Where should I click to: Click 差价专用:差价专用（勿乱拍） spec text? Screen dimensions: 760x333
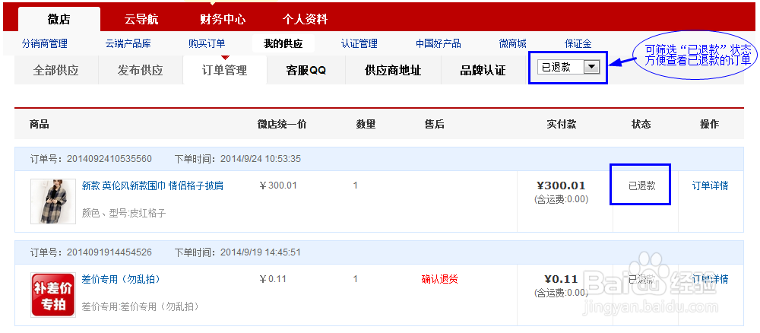[140, 307]
